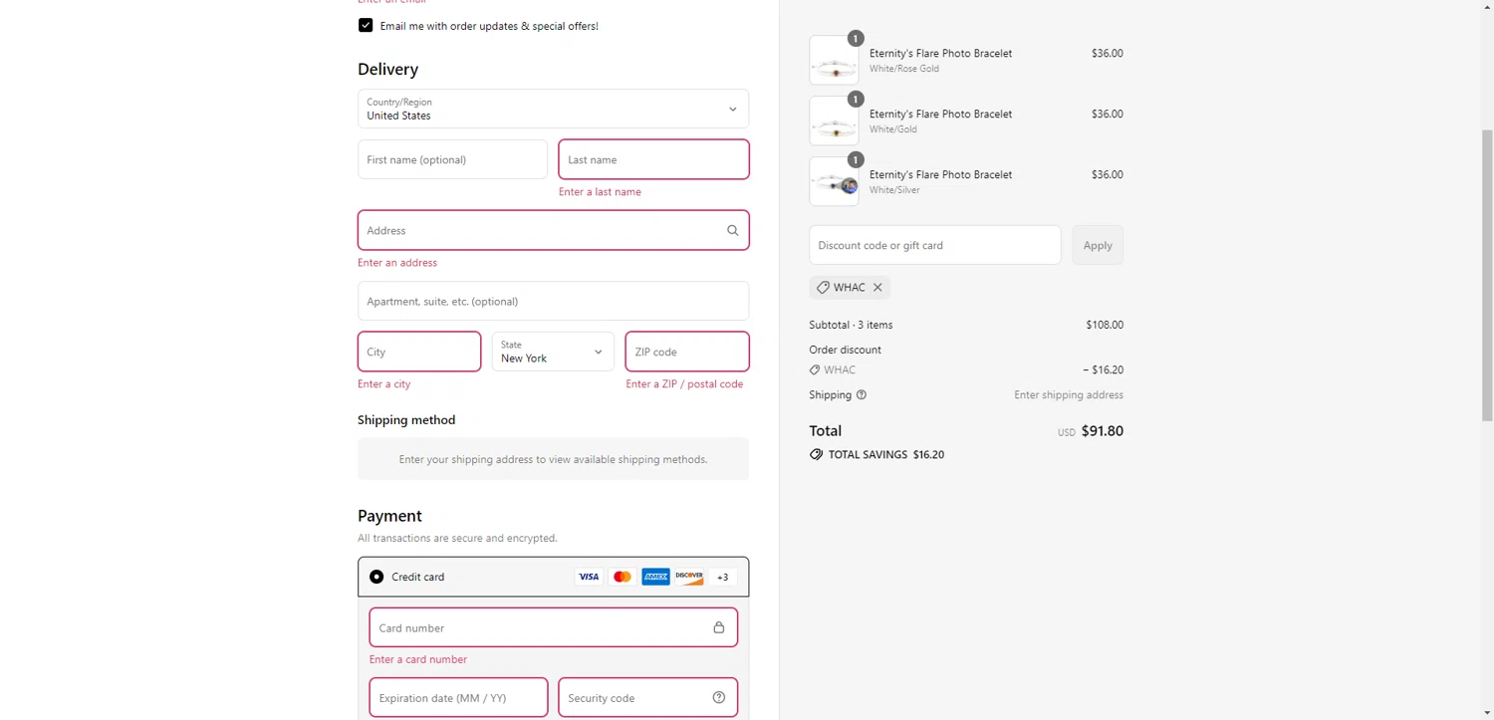1494x720 pixels.
Task: Click the 'Enter an address' error text
Action: (x=397, y=263)
